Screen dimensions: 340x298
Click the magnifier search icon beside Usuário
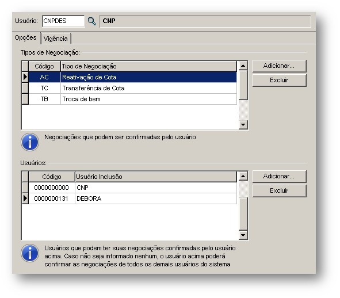[x=91, y=21]
